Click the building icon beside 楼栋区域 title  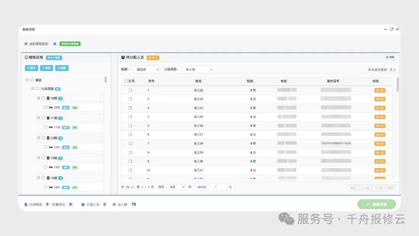tap(26, 57)
